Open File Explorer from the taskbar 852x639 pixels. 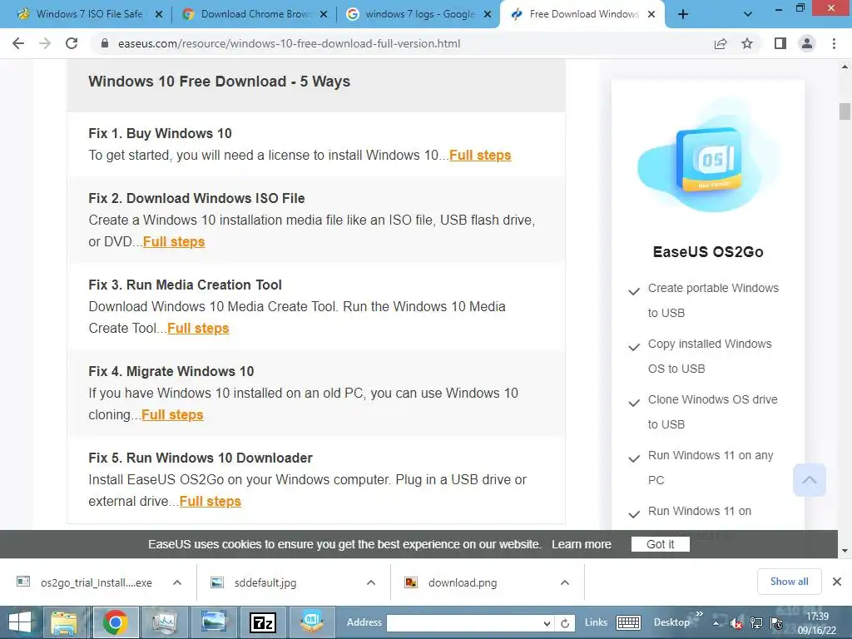pyautogui.click(x=65, y=622)
